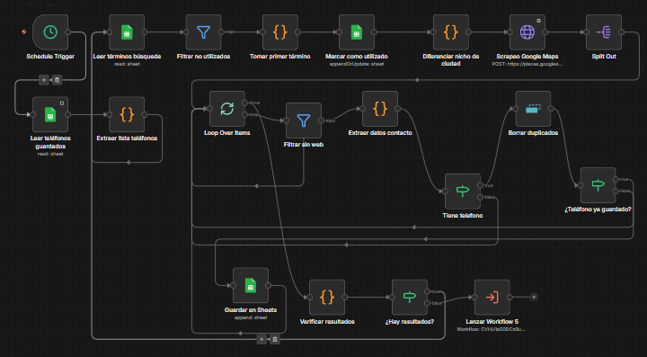
Task: Click small corner icon on Leer teléfonos guardados
Action: click(61, 103)
